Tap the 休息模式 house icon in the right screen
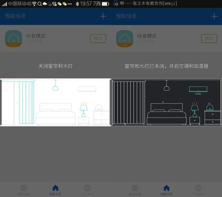 click(124, 38)
